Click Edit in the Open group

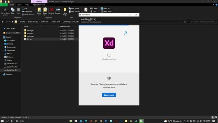[93, 12]
